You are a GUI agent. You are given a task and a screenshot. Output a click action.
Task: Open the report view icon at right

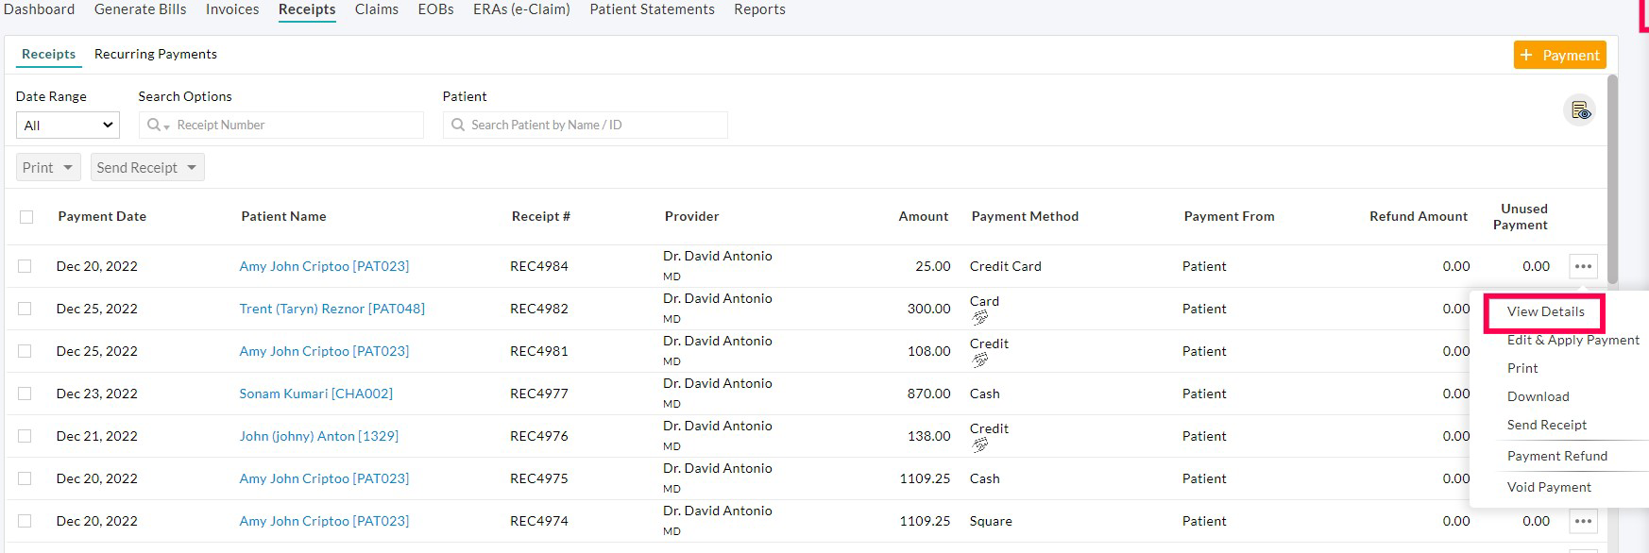point(1580,111)
